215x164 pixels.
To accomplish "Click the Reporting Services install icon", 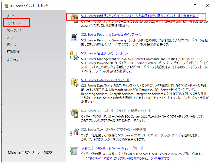I will 74,37.
